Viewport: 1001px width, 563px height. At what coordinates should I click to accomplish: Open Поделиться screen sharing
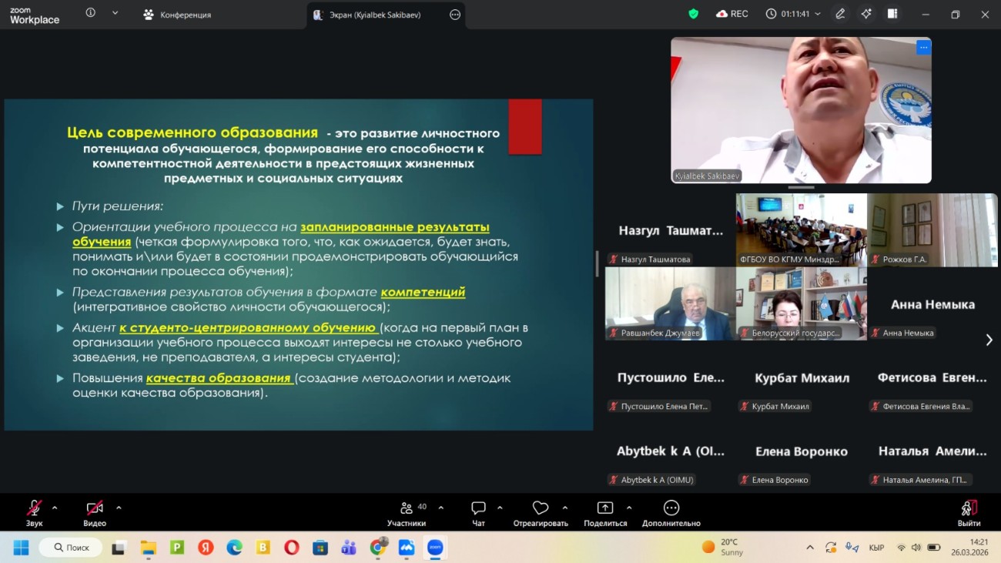(x=604, y=511)
